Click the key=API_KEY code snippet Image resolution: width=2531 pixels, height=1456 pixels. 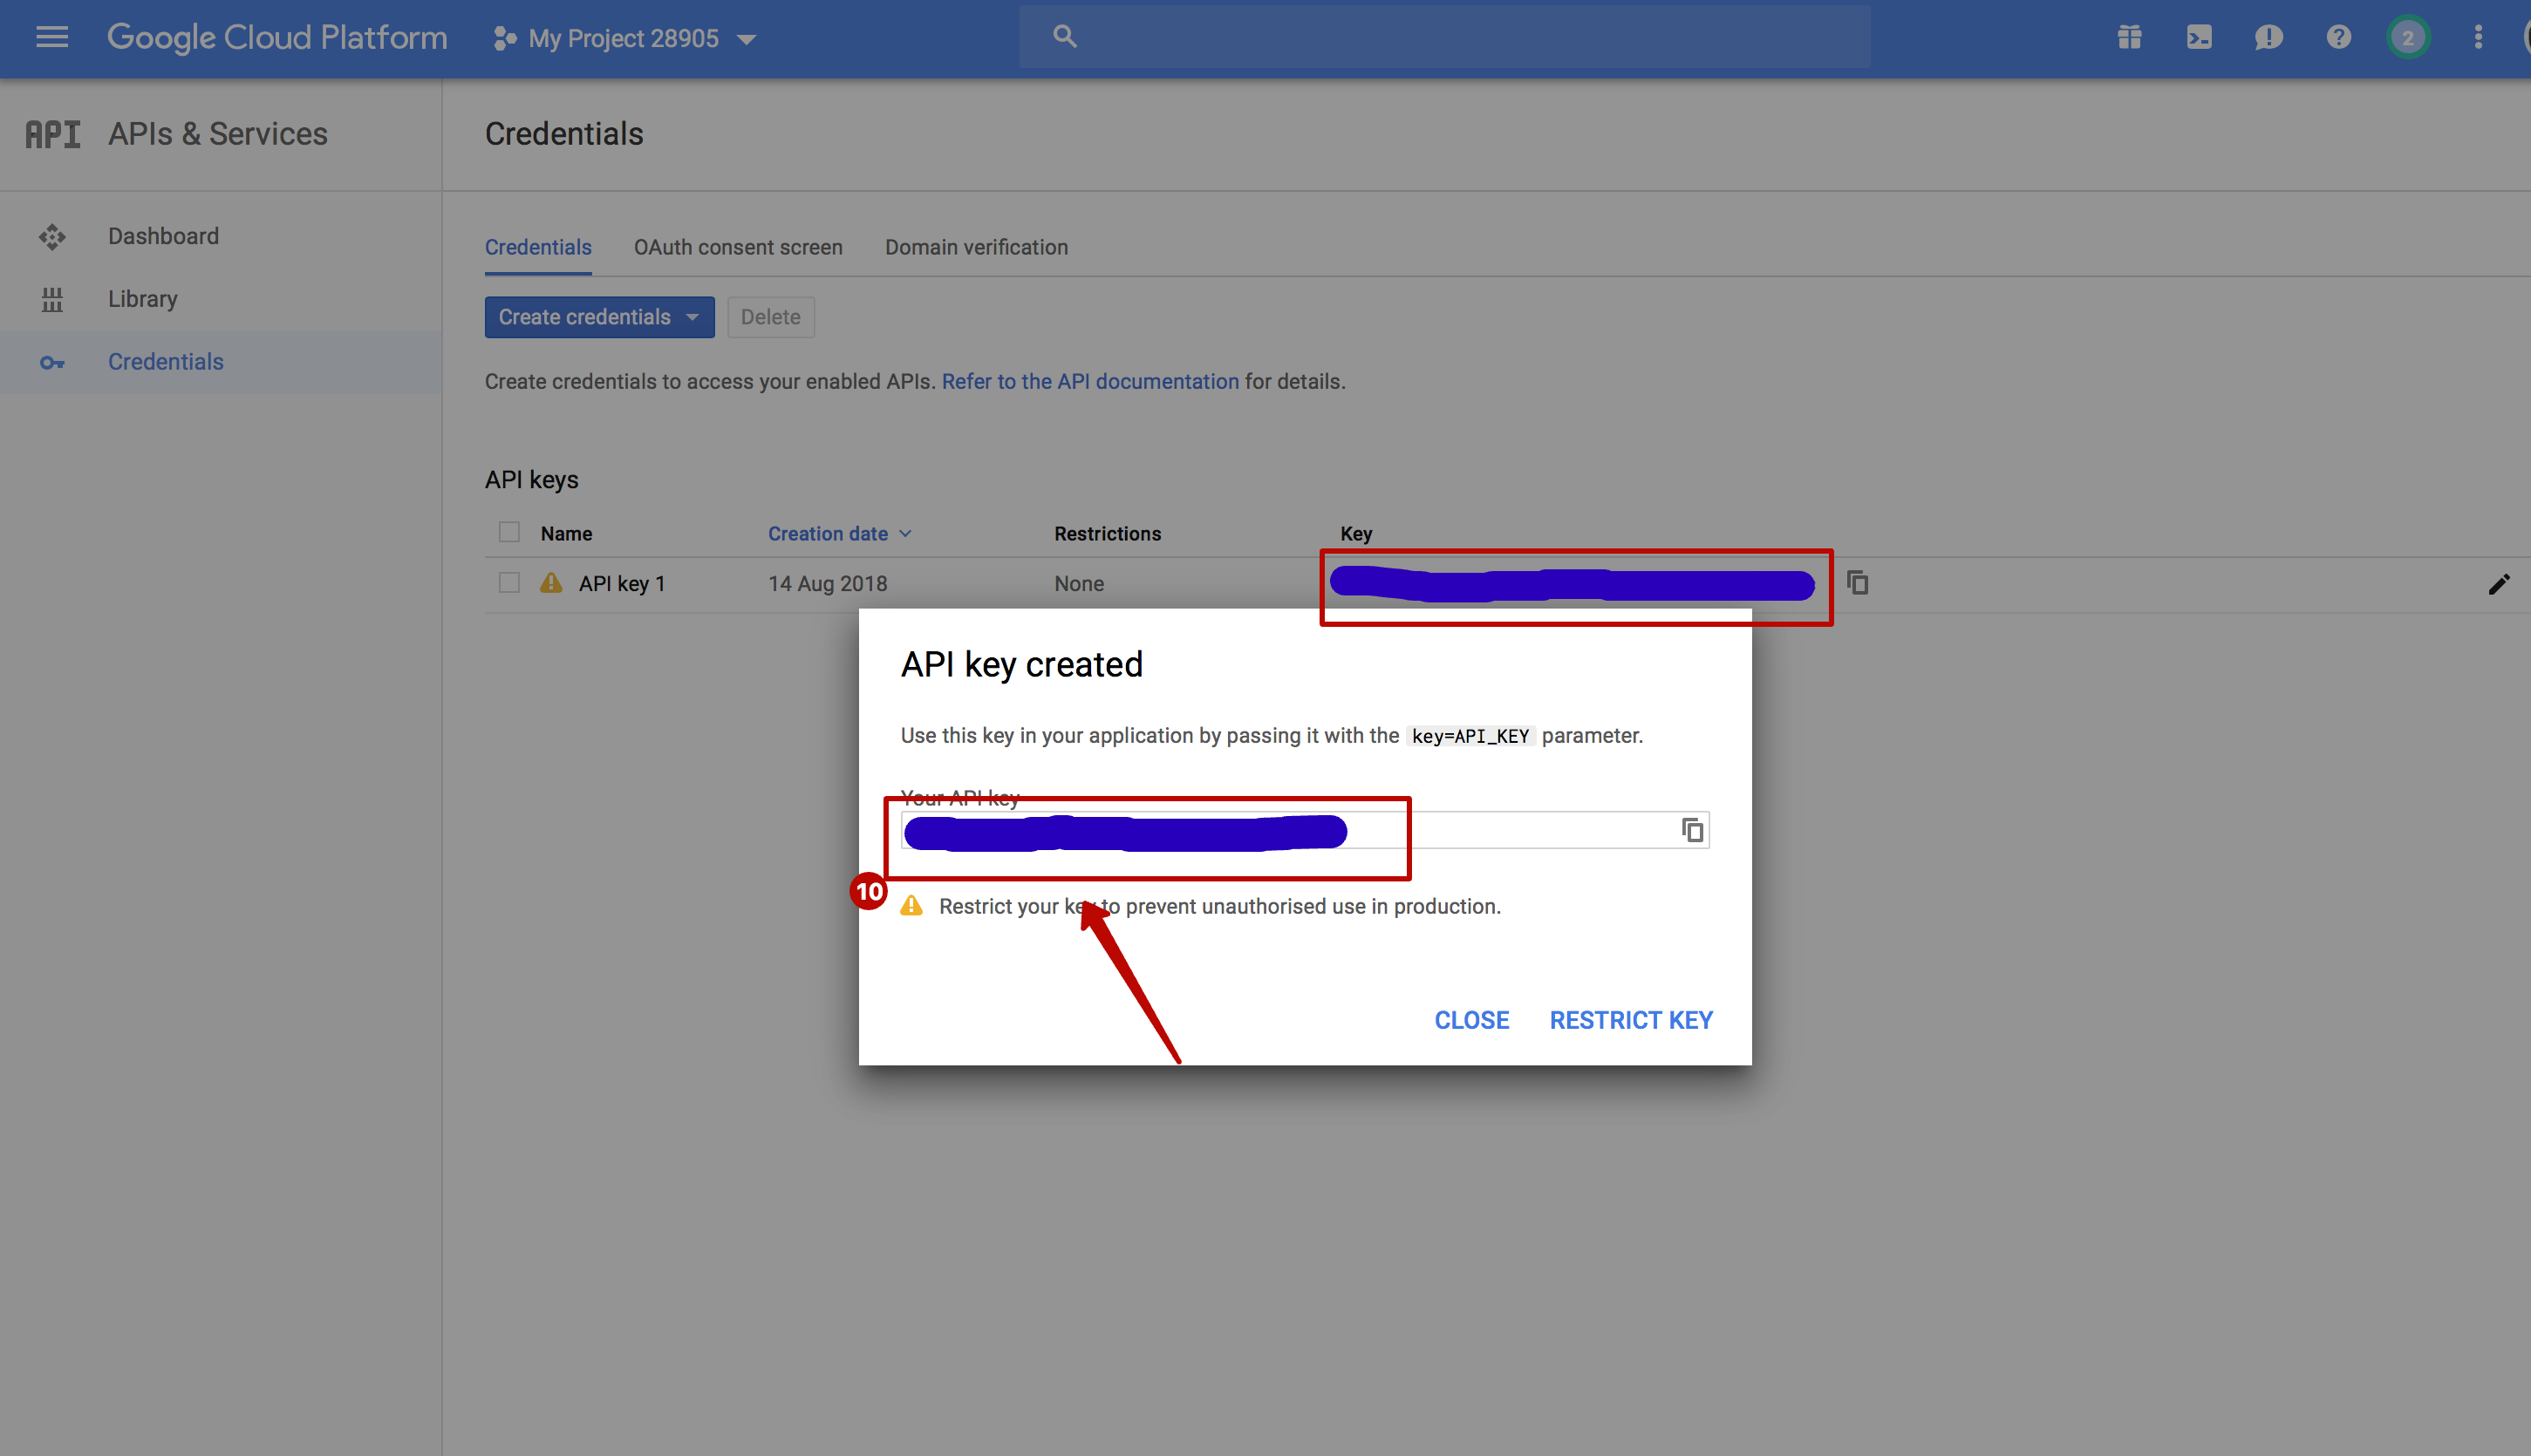pyautogui.click(x=1470, y=736)
